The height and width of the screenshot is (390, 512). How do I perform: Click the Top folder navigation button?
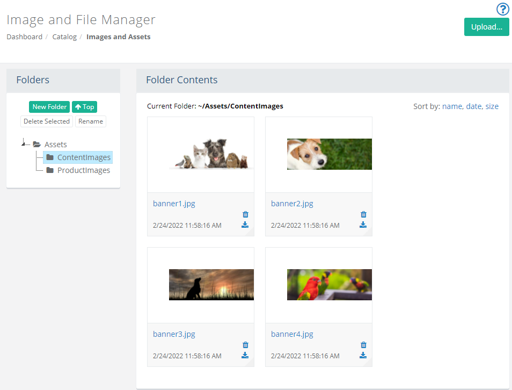tap(85, 107)
